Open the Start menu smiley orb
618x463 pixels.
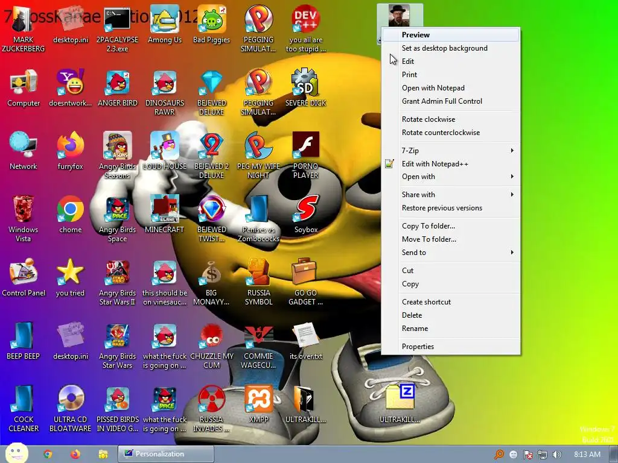click(16, 453)
